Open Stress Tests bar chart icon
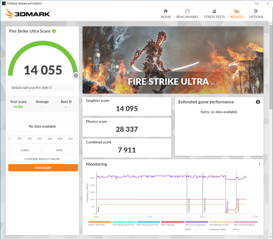The height and width of the screenshot is (239, 273). (214, 11)
